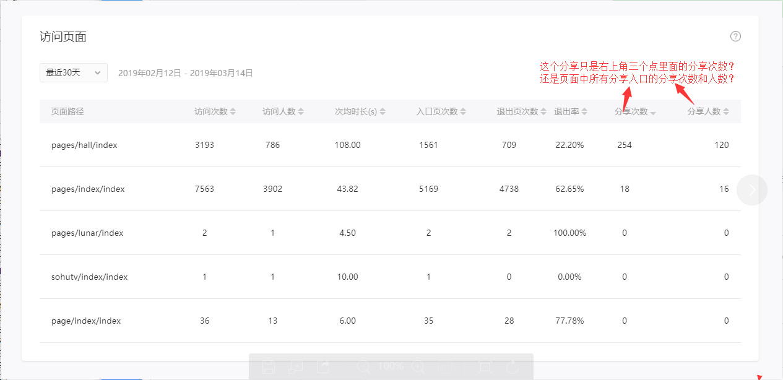783x380 pixels.
Task: Click exit rate 100.00%
Action: 569,233
